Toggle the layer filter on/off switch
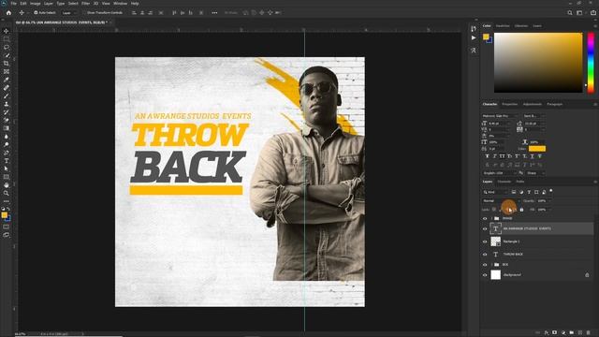 click(551, 191)
